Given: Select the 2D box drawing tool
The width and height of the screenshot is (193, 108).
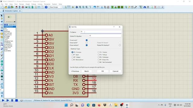Looking at the screenshot, I should (x=2, y=61).
